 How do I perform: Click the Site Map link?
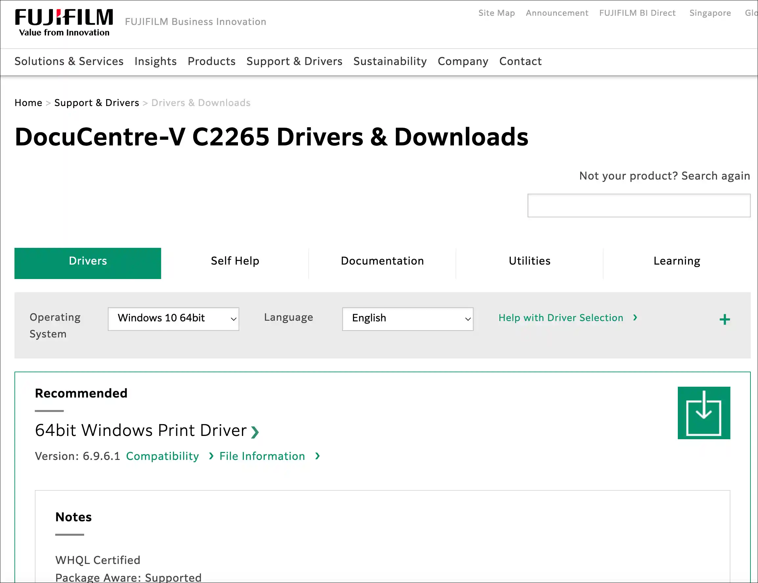click(496, 13)
